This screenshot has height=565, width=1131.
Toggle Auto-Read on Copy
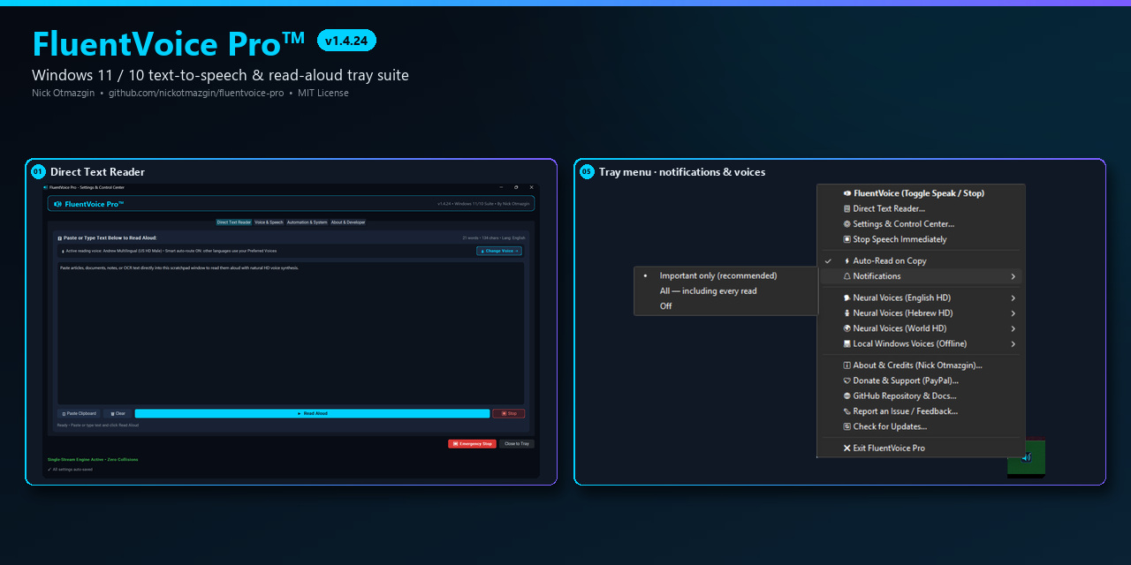921,261
